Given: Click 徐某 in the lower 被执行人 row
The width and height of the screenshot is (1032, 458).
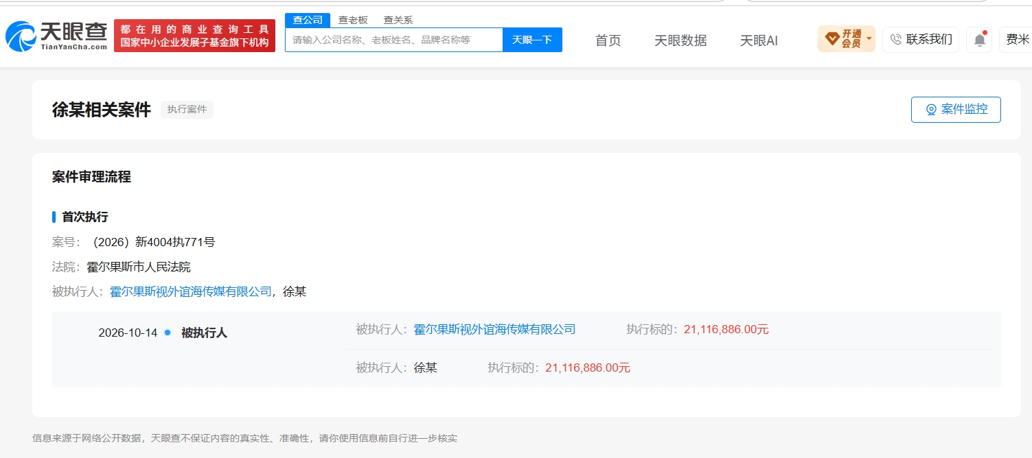Looking at the screenshot, I should [x=426, y=367].
